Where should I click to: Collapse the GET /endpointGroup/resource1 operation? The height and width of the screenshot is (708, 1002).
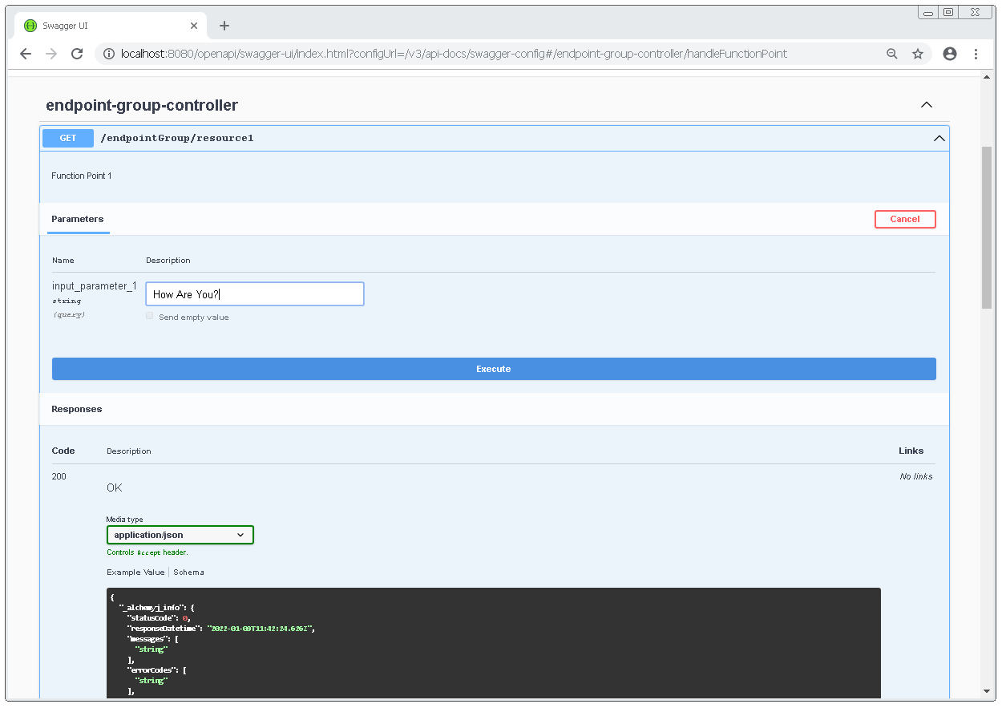(939, 138)
